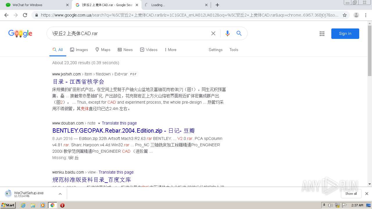Select the News search tab
Screen dimensions: 372x209
(x=125, y=50)
